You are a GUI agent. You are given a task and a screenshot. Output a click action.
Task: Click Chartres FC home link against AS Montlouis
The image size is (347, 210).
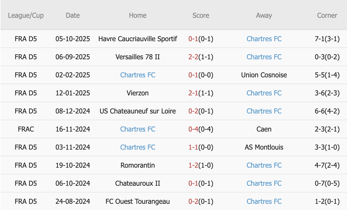coord(138,147)
